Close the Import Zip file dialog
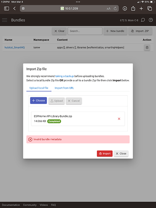156x208 pixels. [x=121, y=154]
